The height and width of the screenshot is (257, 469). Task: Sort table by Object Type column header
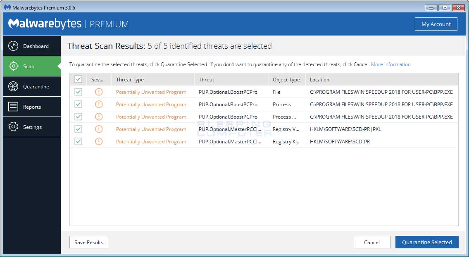coord(286,80)
